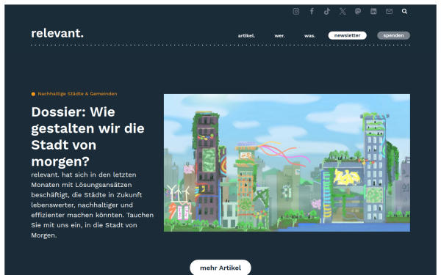
Task: Click the article teaser text paragraph
Action: click(x=93, y=205)
